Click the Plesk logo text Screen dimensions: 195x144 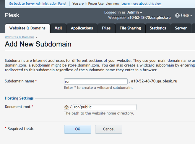[12, 15]
